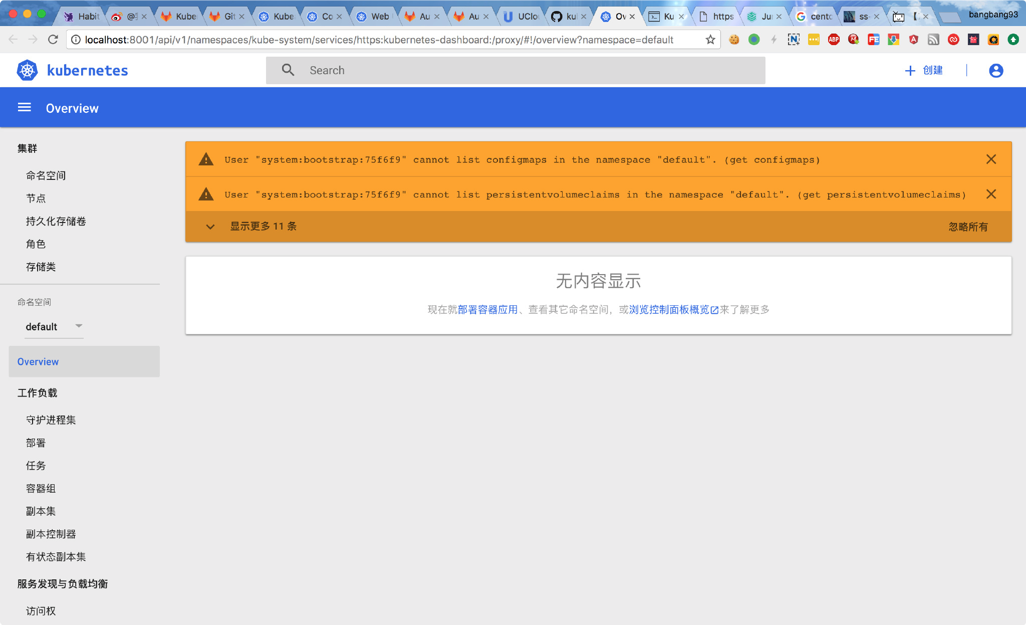Click the warning triangle on configmaps alert
Screen dimensions: 1026x625
(x=205, y=159)
